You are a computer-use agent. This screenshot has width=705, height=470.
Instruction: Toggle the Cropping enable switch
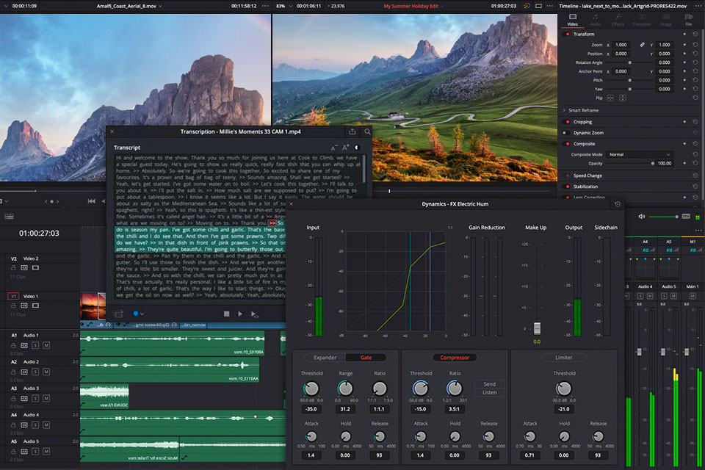tap(568, 122)
